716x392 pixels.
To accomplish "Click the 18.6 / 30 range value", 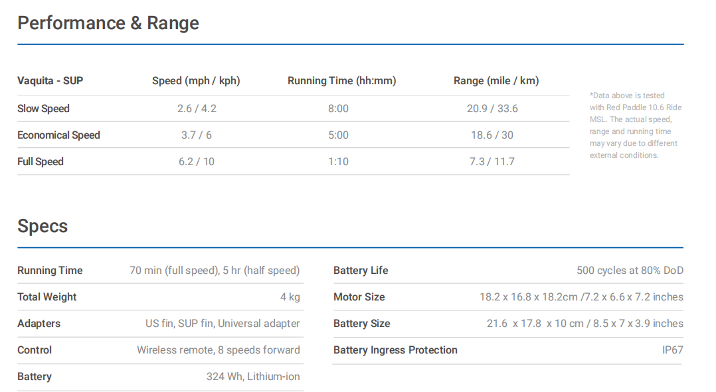I will tap(492, 135).
